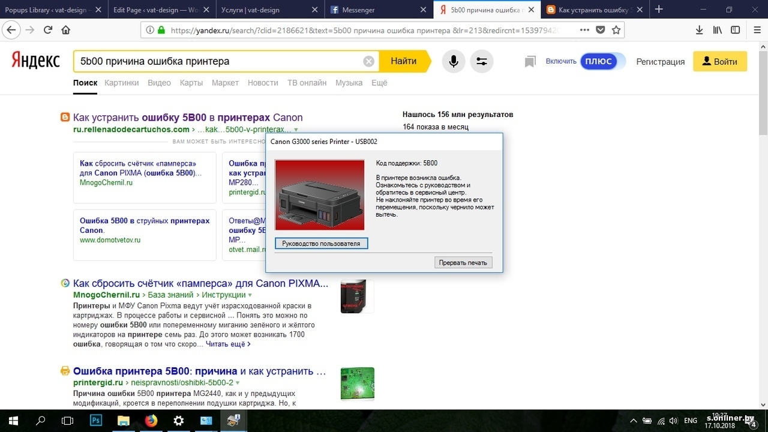Open the page actions three-dots menu

pos(584,30)
